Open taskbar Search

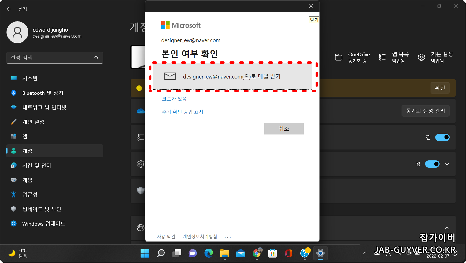[x=161, y=253]
